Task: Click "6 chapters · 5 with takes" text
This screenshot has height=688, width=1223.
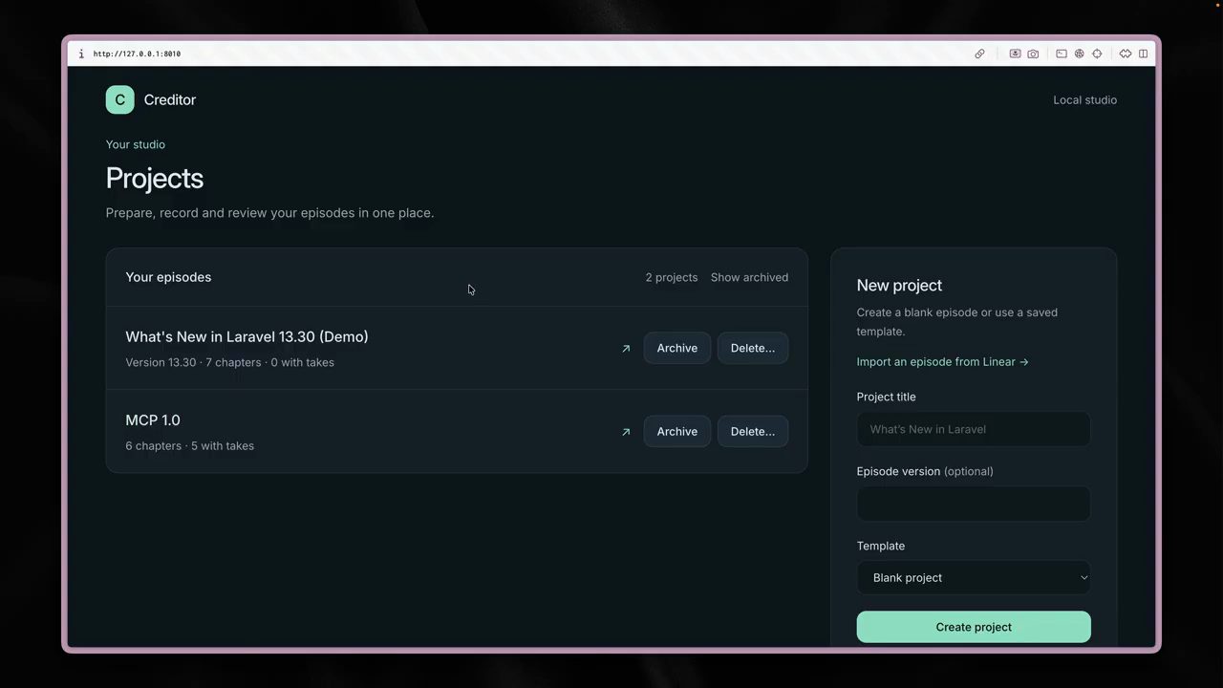Action: 189,445
